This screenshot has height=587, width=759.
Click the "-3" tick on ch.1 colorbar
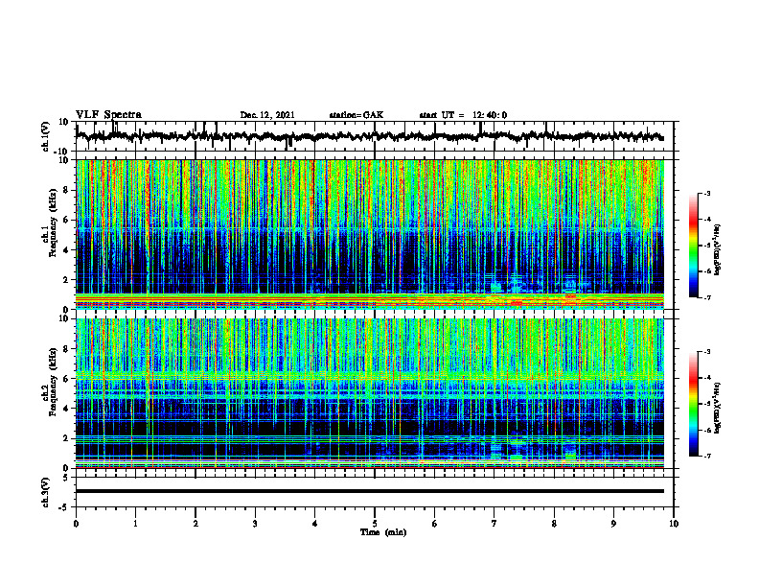point(707,194)
